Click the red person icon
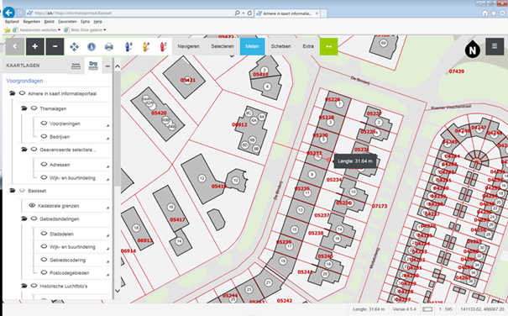This screenshot has height=316, width=508. [x=163, y=47]
